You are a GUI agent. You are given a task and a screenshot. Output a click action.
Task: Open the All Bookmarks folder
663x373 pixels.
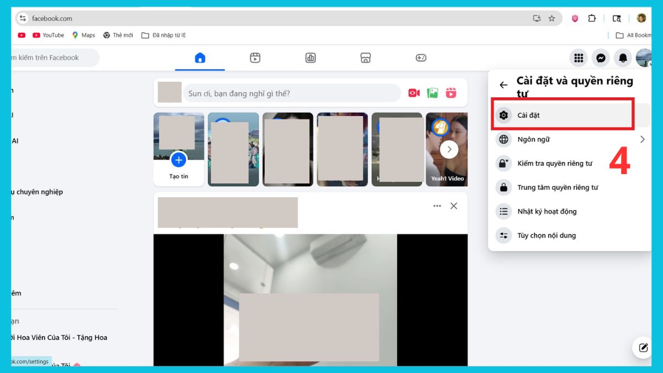[634, 35]
